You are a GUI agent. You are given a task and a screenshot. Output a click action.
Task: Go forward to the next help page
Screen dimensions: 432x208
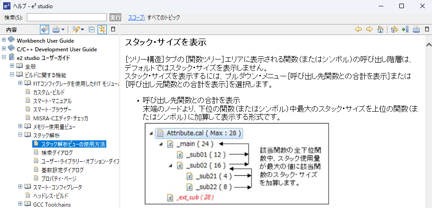click(369, 29)
